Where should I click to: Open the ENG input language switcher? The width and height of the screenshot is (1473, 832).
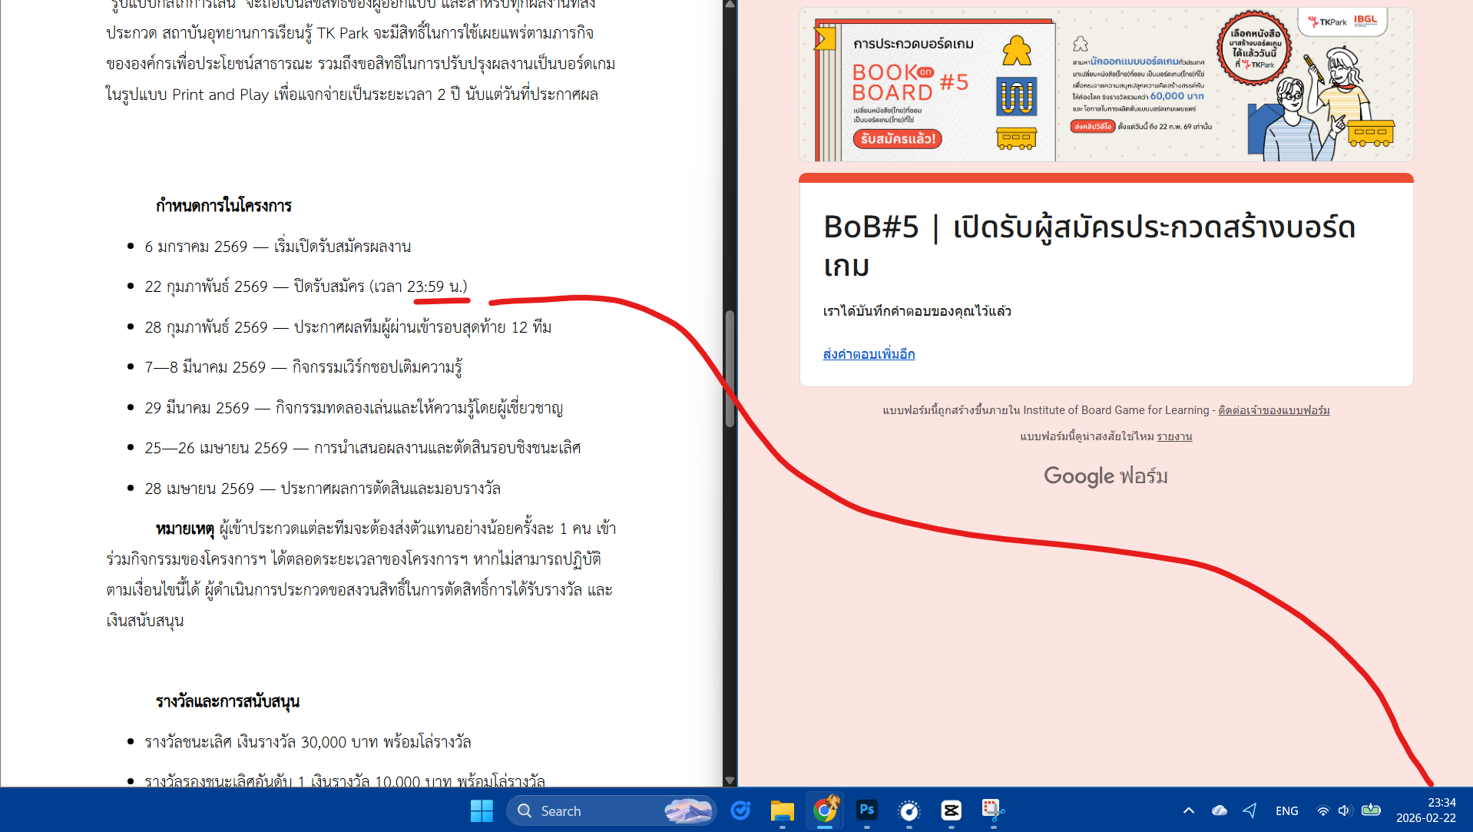1286,810
